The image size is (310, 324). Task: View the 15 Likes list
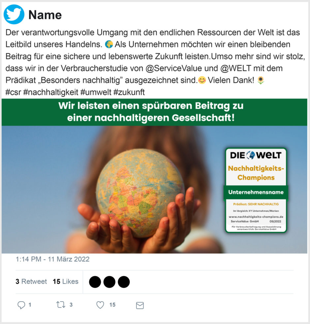tap(66, 281)
